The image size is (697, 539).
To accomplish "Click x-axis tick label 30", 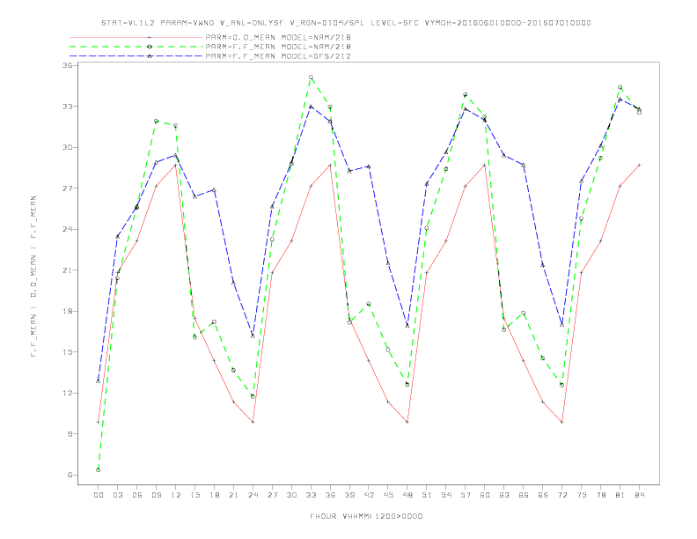I will tap(291, 495).
